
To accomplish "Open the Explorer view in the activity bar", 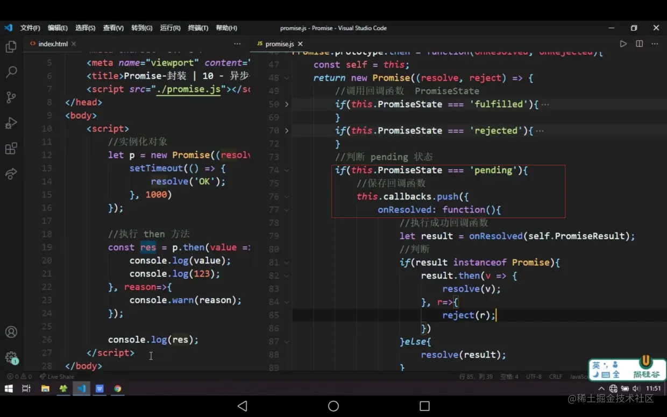I will click(11, 47).
